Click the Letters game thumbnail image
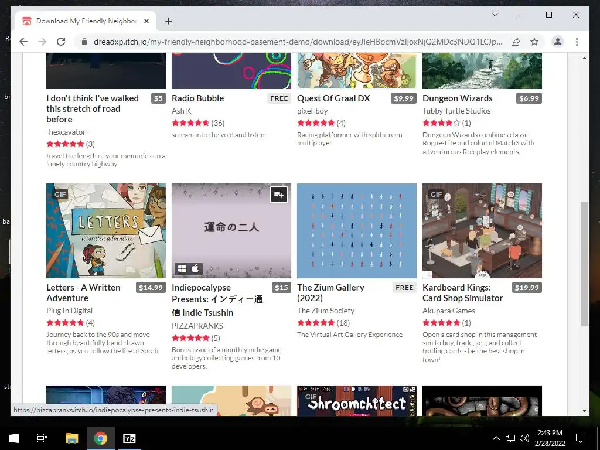 (x=106, y=231)
